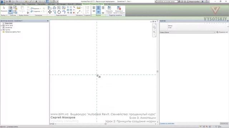This screenshot has width=229, height=128.
Task: Click the sign in button in title bar
Action: click(x=194, y=1)
